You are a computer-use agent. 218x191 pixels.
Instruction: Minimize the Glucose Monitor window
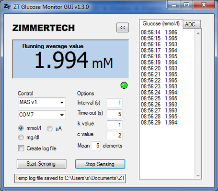(x=174, y=5)
